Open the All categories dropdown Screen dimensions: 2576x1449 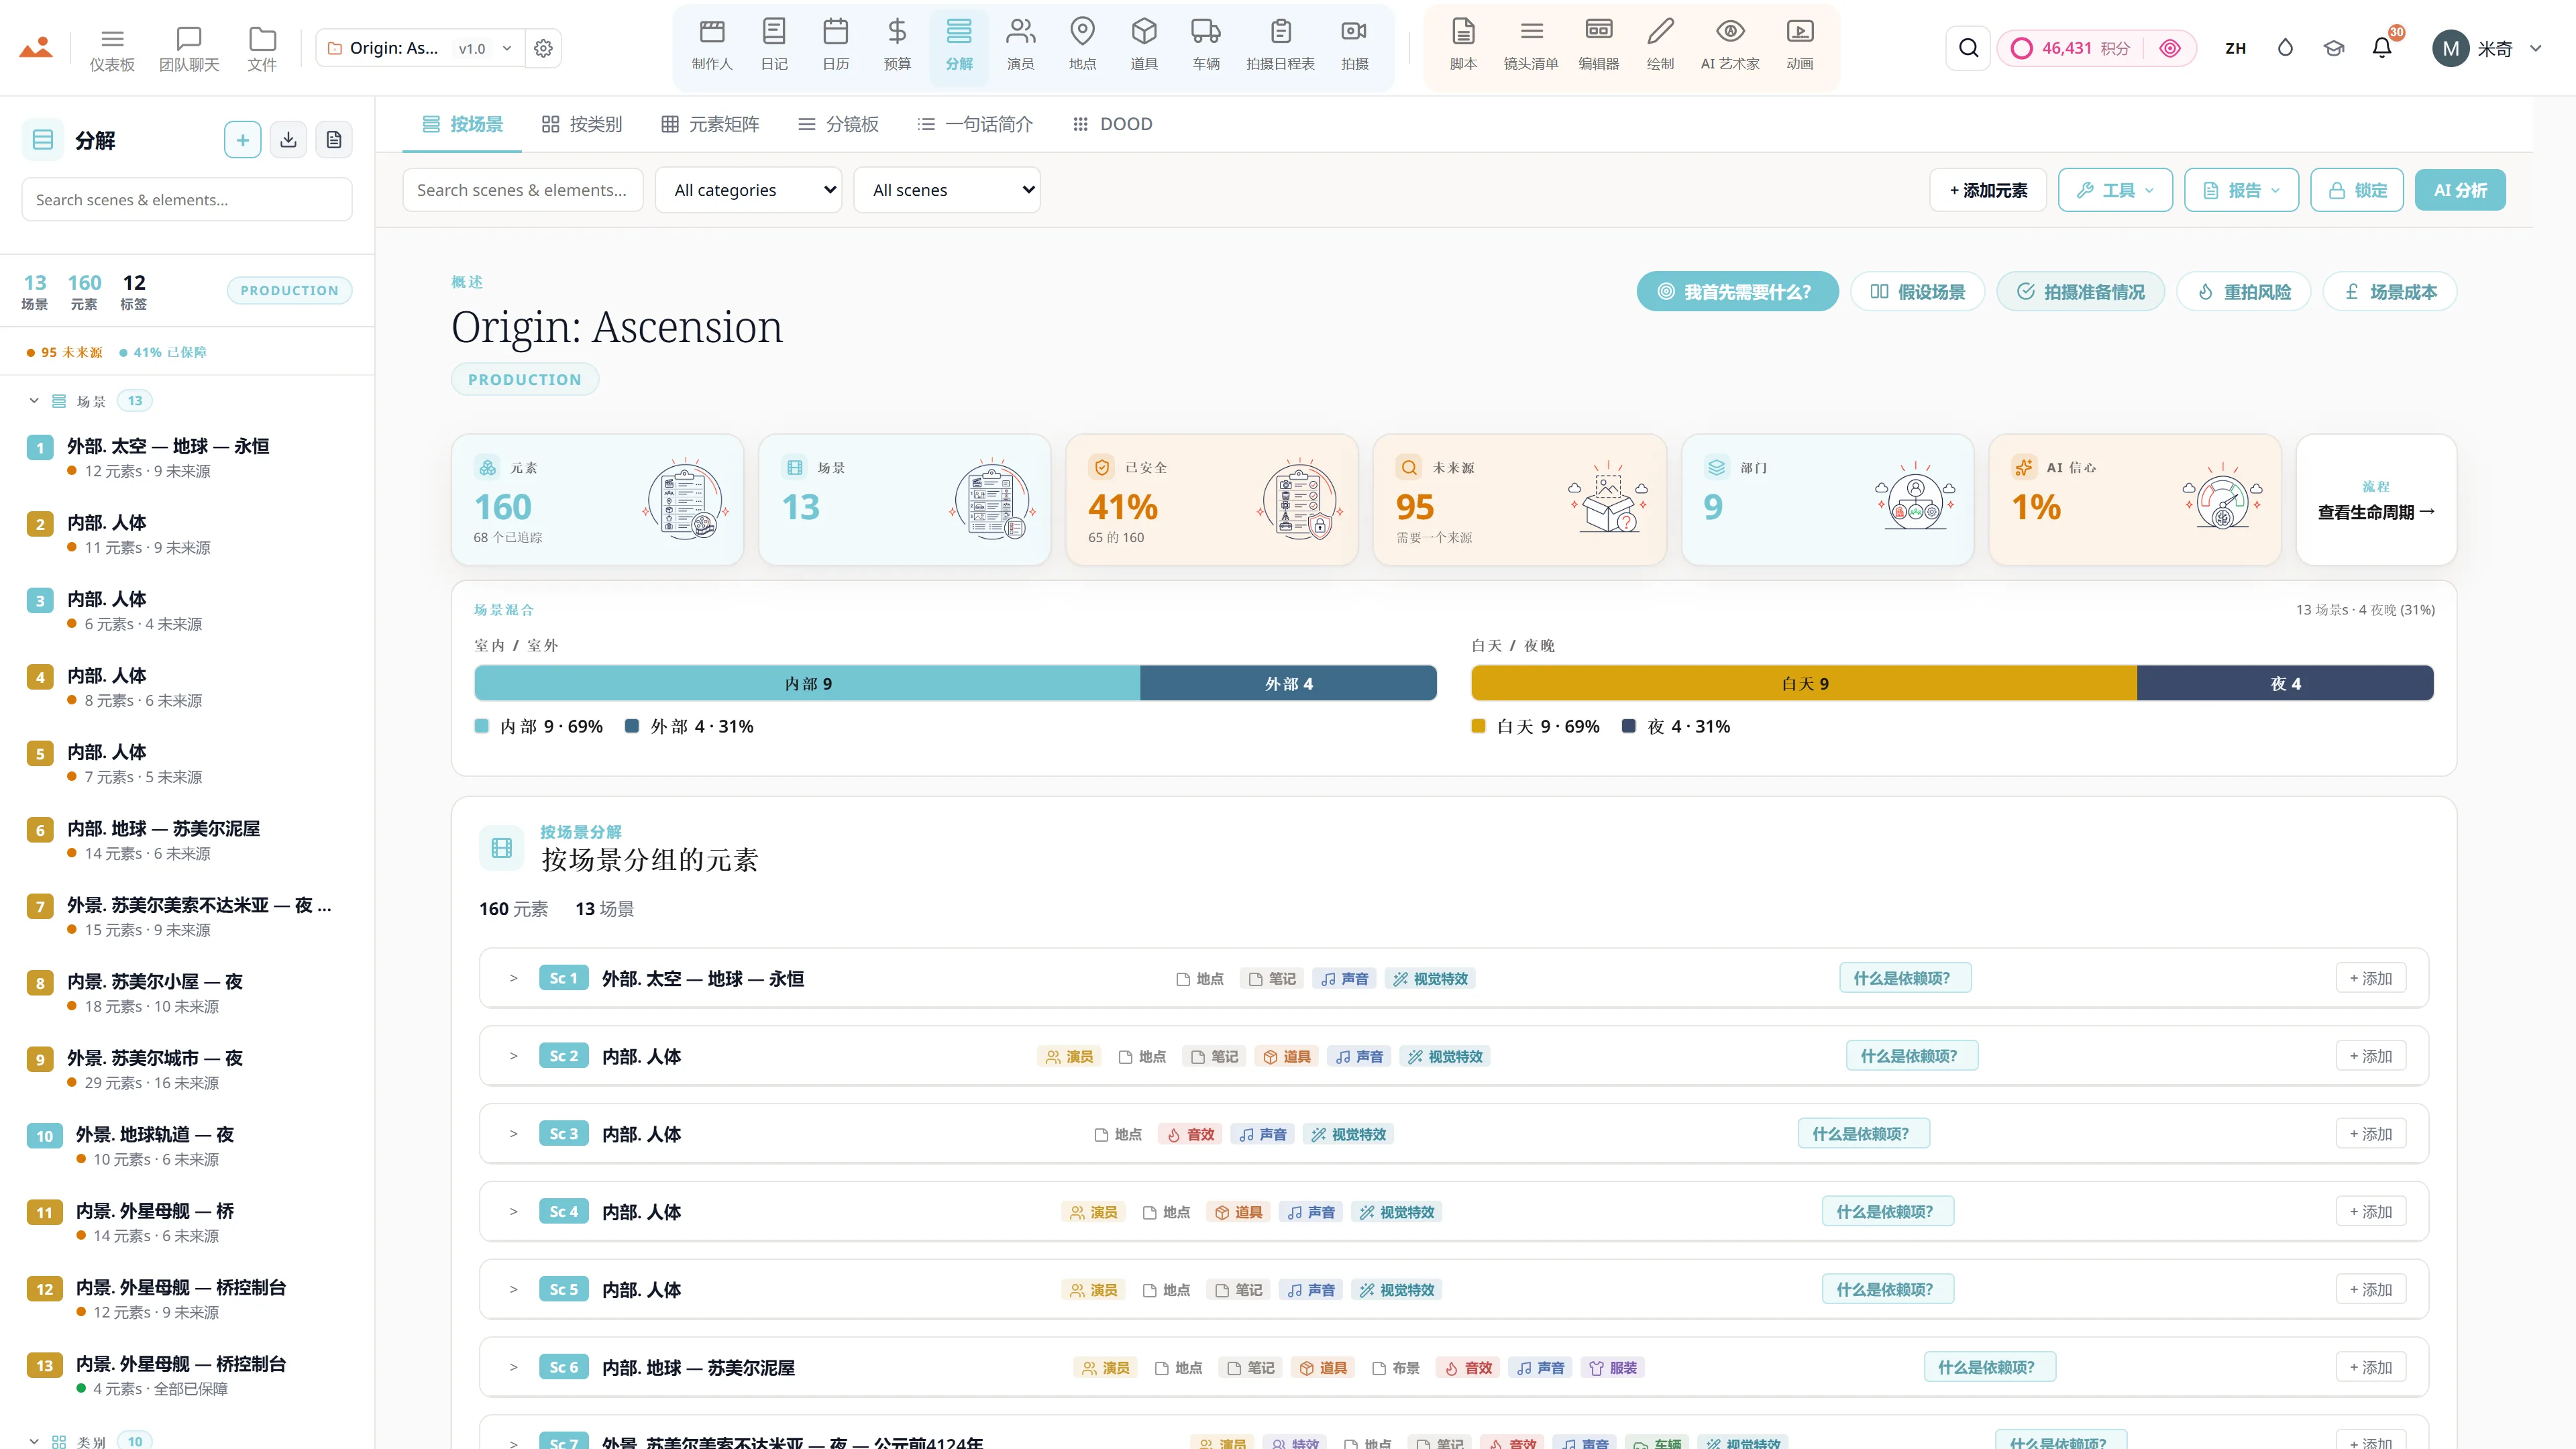[749, 190]
